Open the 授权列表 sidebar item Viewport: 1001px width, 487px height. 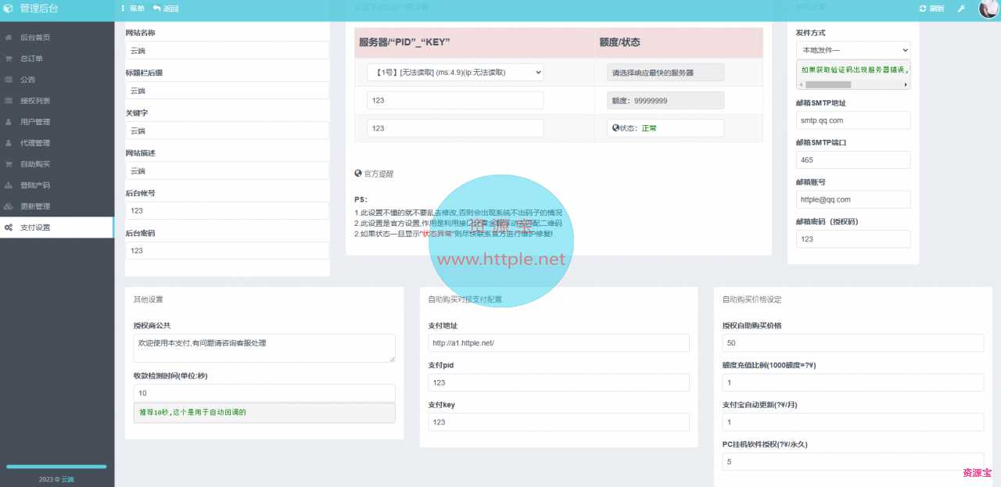[57, 101]
